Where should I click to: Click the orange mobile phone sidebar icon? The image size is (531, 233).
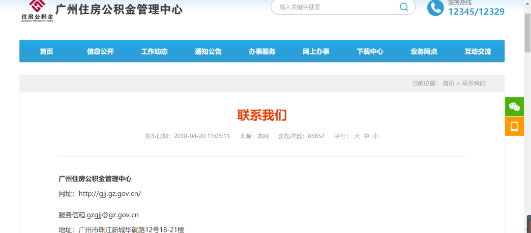coord(514,127)
